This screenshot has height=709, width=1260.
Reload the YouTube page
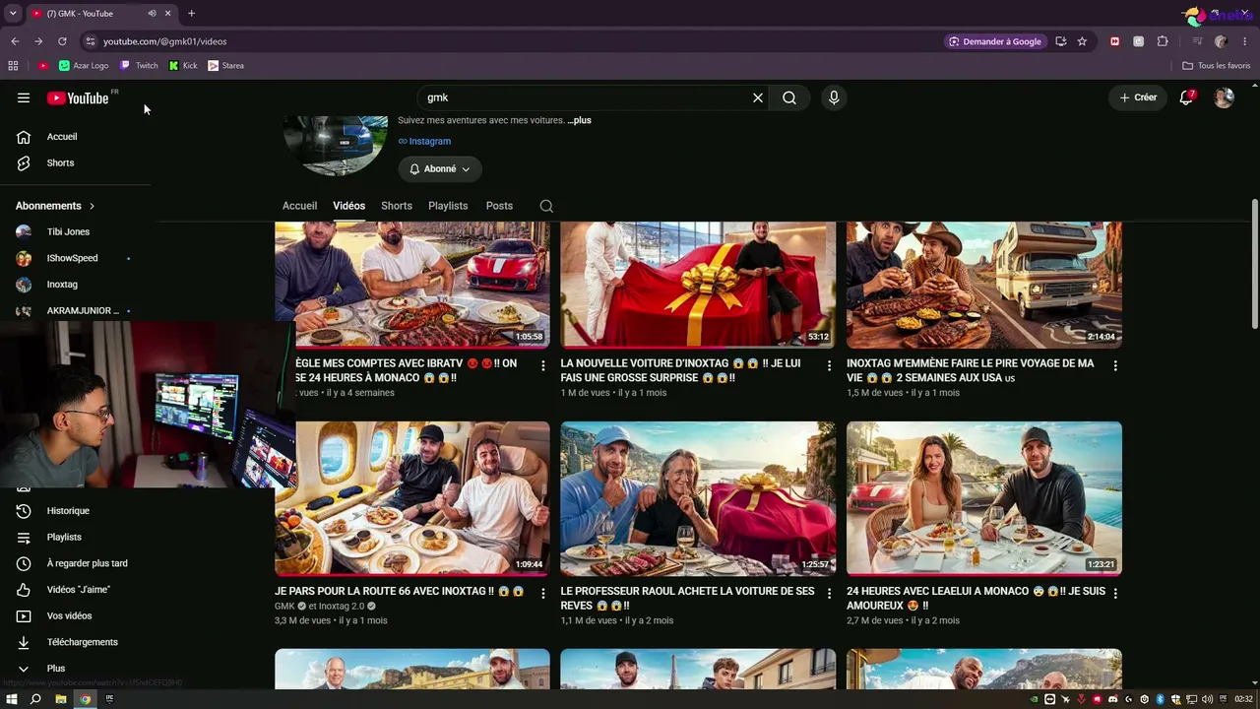[x=62, y=41]
